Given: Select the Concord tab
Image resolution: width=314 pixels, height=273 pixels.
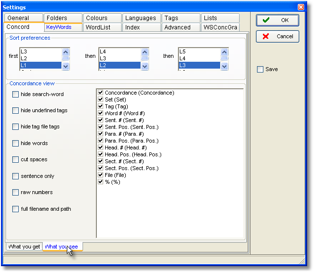Looking at the screenshot, I should click(24, 27).
